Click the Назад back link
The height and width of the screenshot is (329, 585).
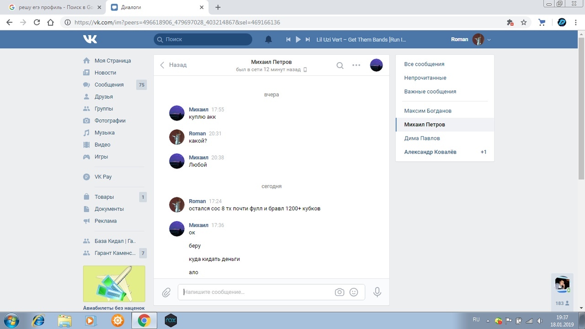[173, 65]
